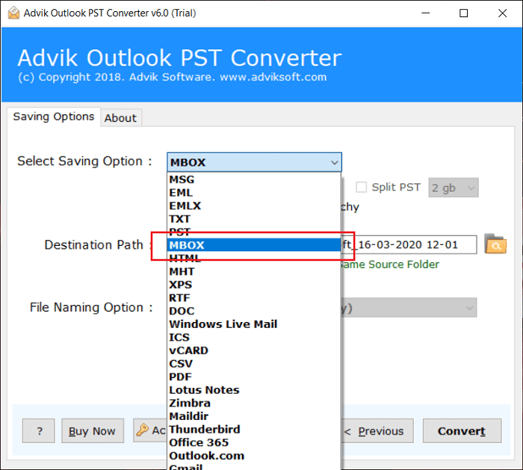Pick Outlook.com as saving option

[254, 456]
